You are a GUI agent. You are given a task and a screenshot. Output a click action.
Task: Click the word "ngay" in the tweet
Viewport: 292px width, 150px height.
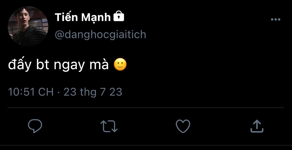click(x=69, y=66)
